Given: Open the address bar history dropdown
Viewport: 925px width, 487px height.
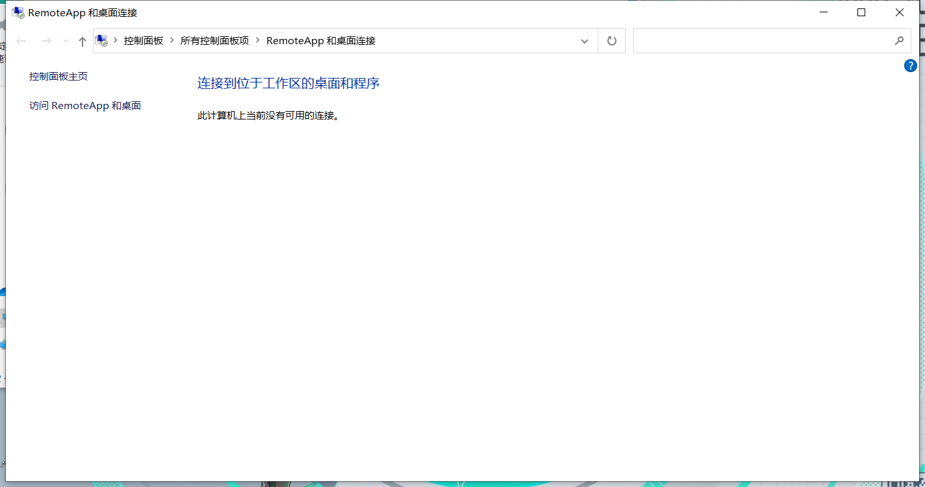Looking at the screenshot, I should tap(585, 41).
